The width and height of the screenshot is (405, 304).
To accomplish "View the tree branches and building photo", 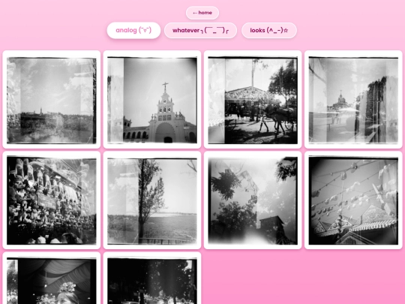I will (253, 200).
